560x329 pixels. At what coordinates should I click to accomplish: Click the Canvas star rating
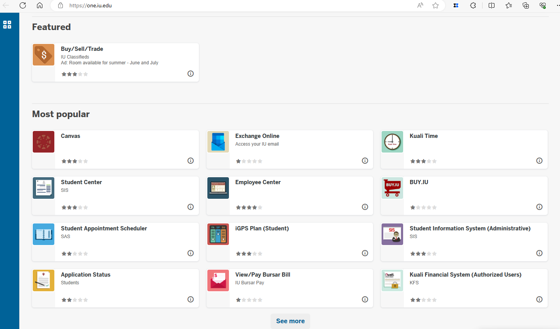coord(75,161)
